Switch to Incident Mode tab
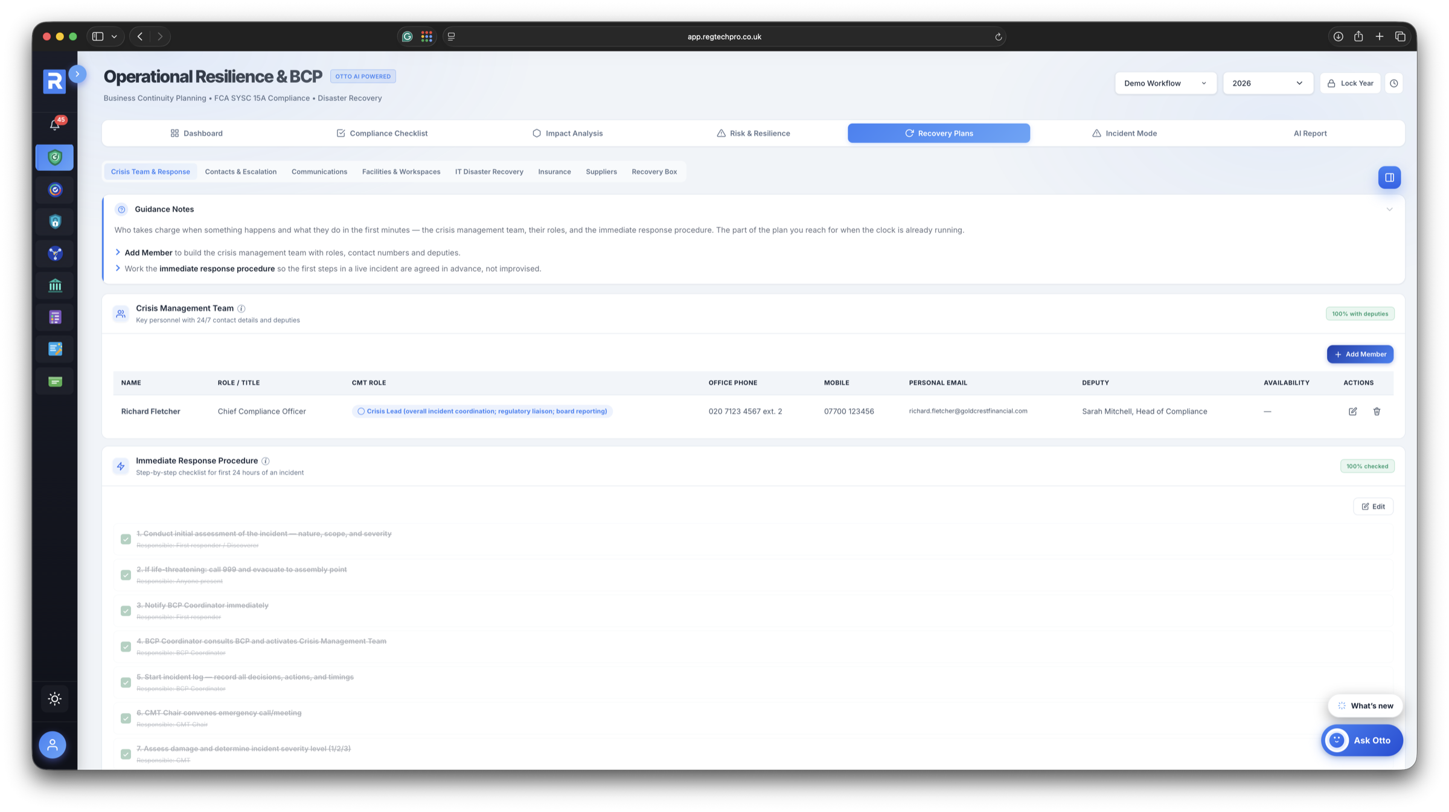 [1124, 133]
